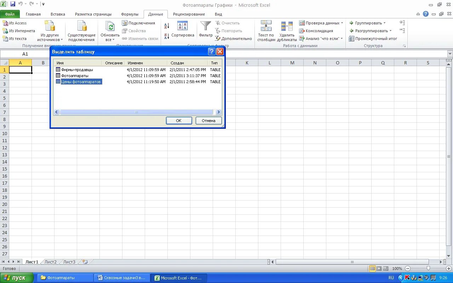The image size is (453, 283).
Task: Switch to the Review (Рецензирование) tab
Action: point(189,14)
